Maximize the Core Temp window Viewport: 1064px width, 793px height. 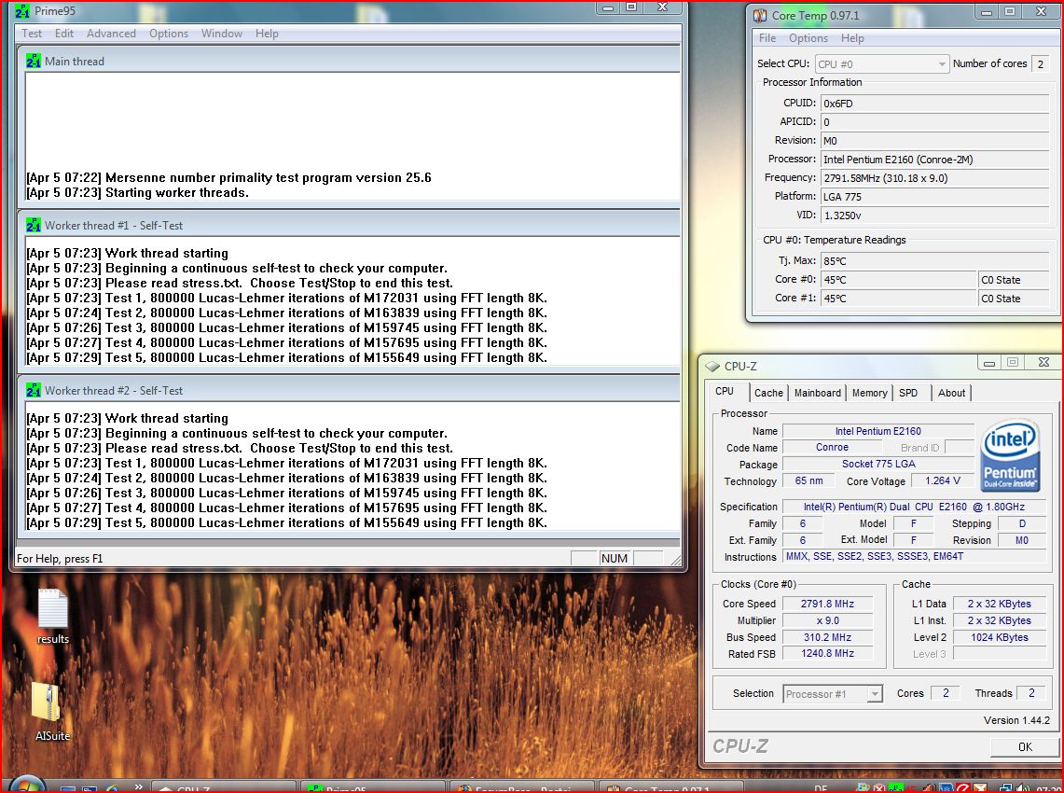[1010, 11]
